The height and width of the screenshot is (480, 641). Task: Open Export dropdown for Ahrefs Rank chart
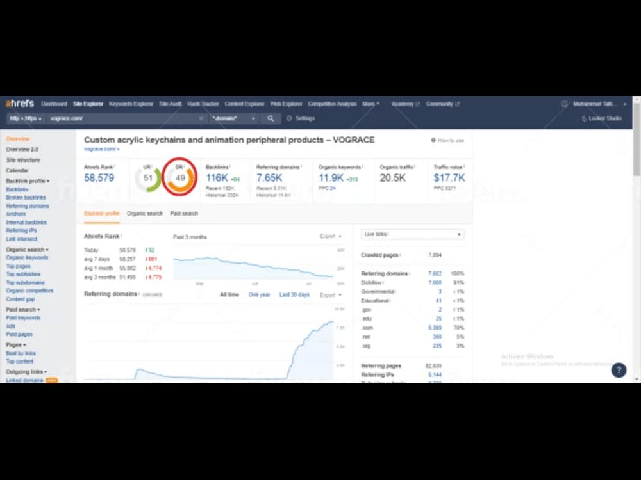[x=330, y=236]
